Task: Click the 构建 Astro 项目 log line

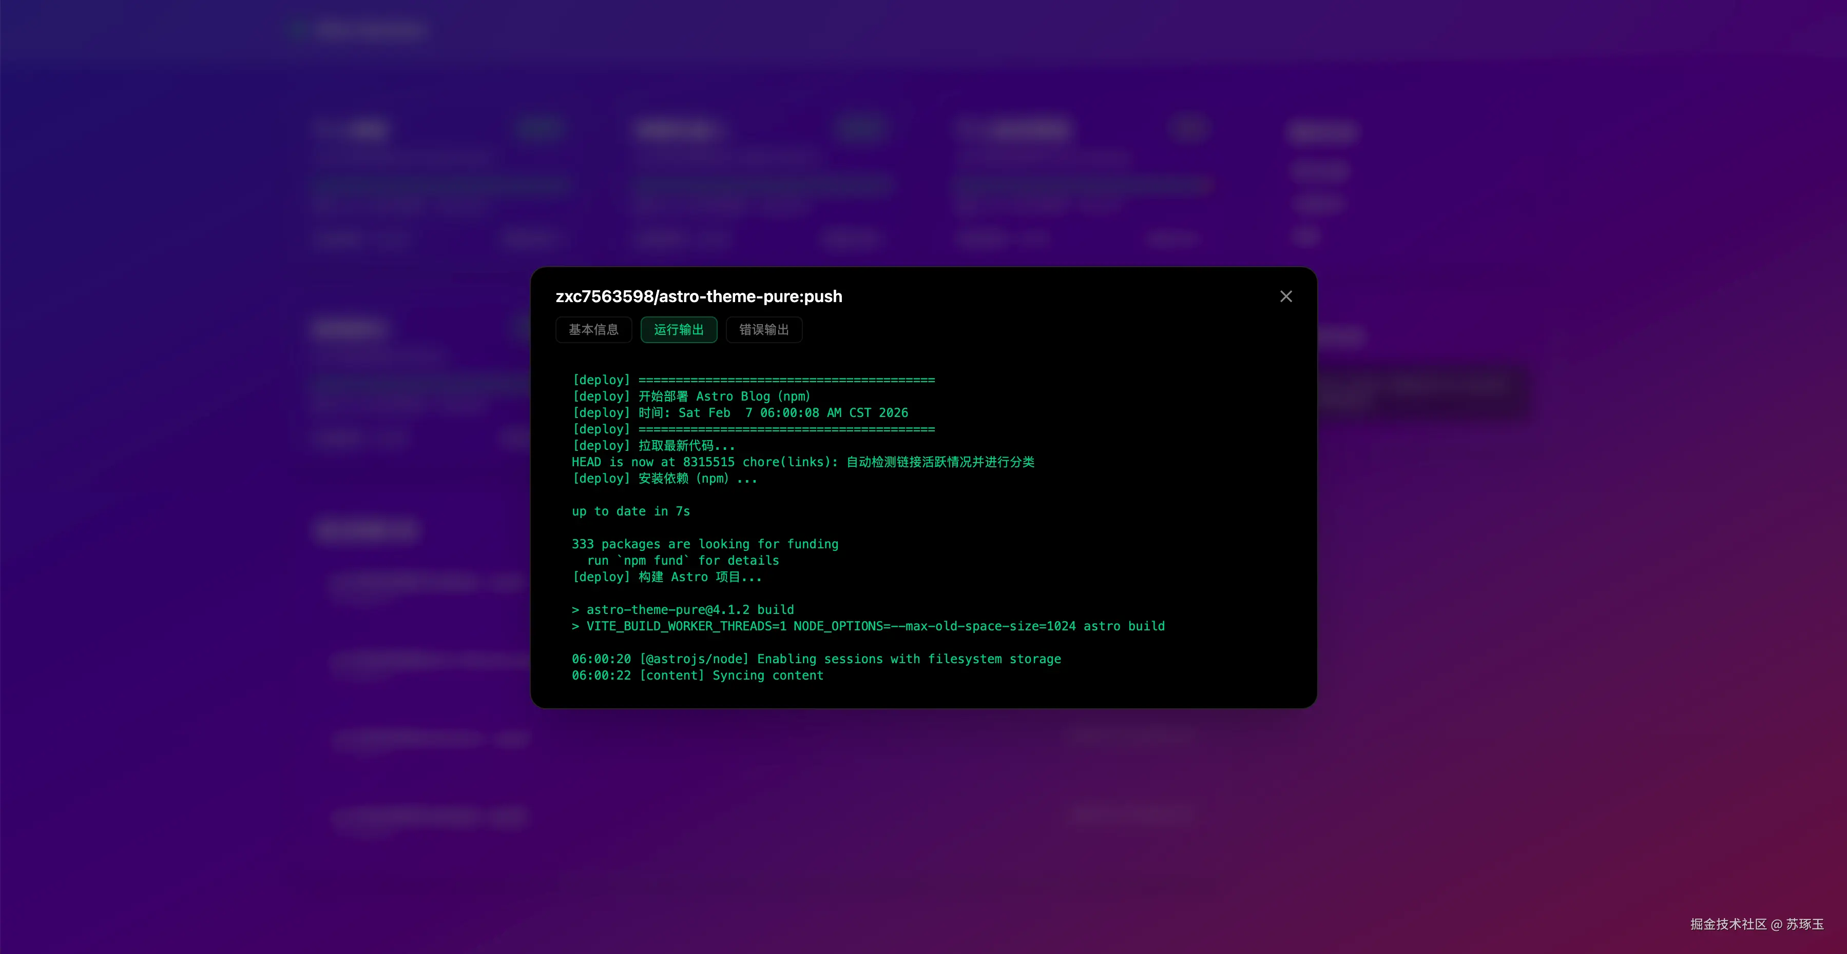Action: (x=666, y=577)
